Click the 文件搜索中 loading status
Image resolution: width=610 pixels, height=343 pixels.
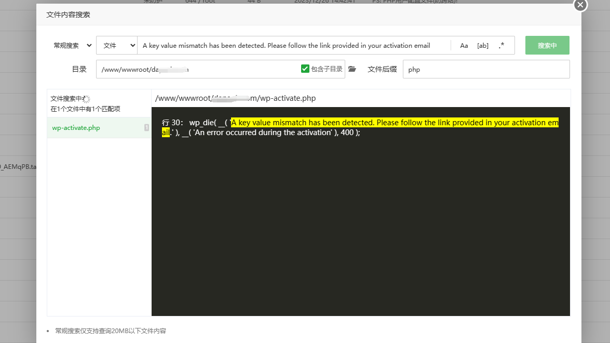70,99
